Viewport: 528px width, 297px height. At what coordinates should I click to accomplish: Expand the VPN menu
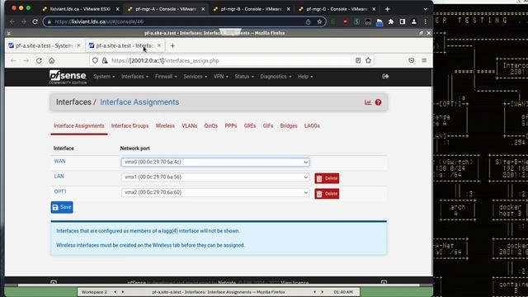(221, 77)
